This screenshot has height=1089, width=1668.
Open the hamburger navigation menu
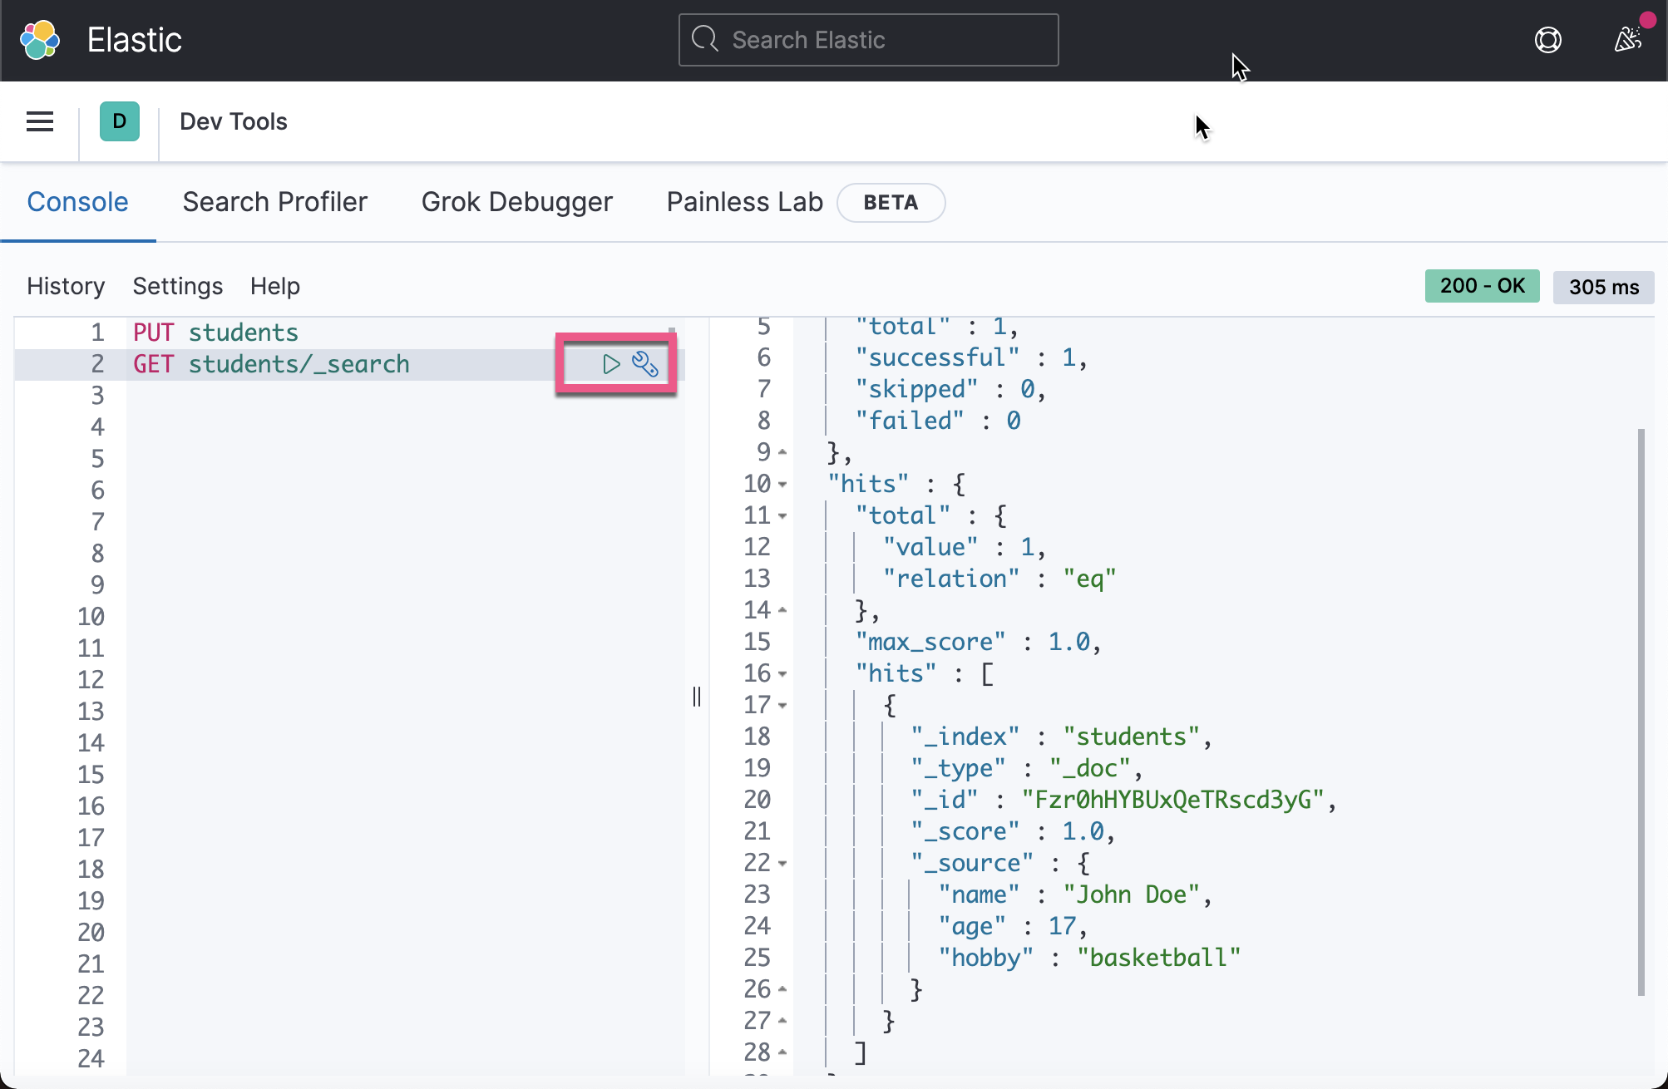(x=40, y=121)
